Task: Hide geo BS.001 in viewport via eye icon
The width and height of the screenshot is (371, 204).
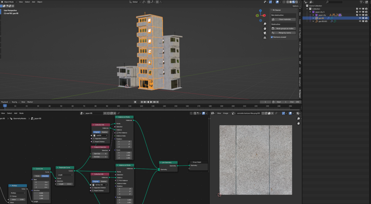Action: [x=360, y=21]
